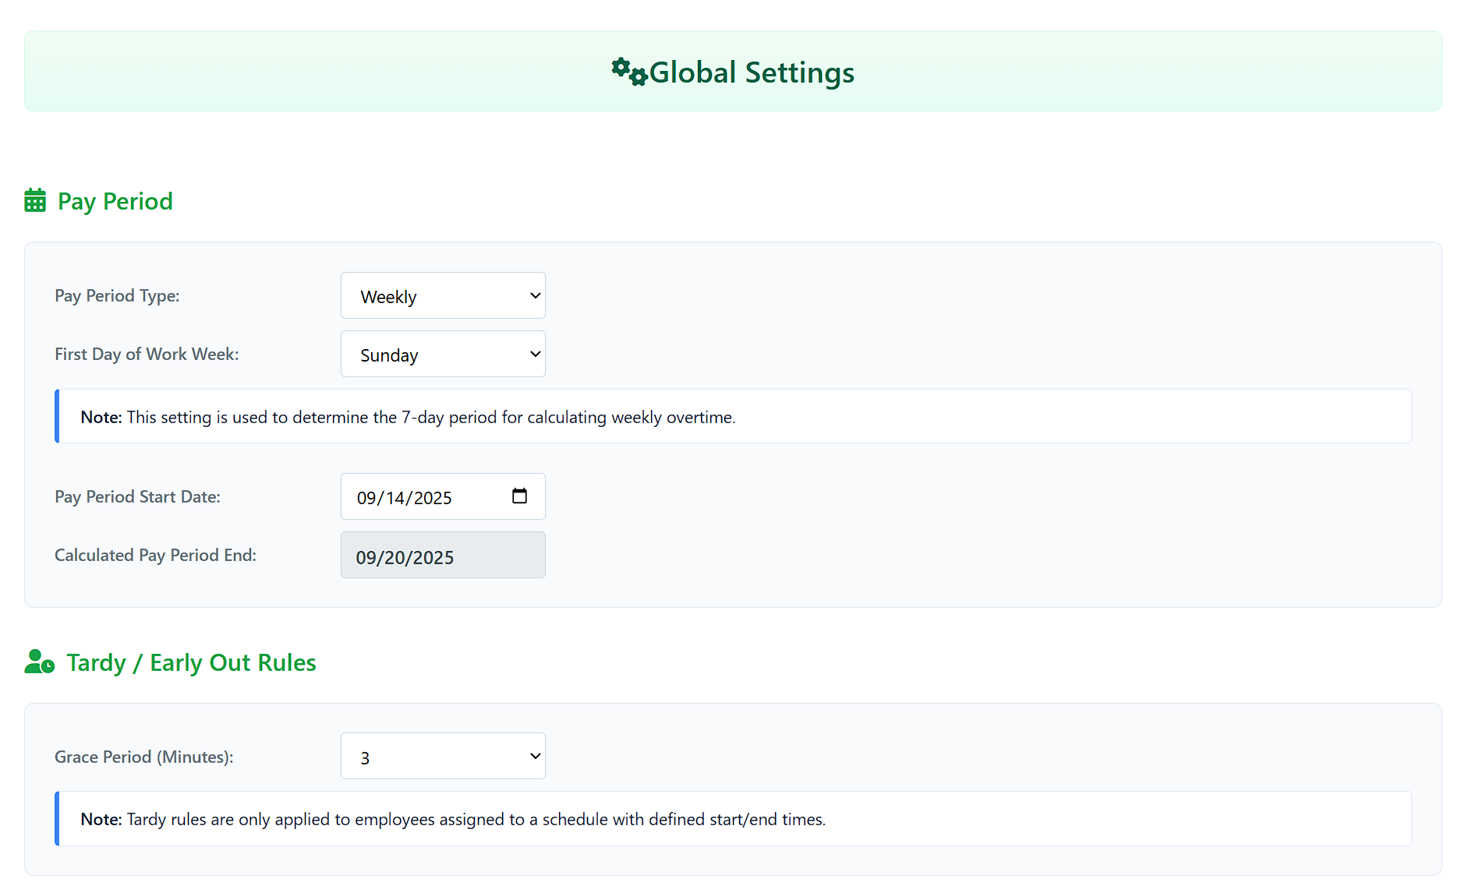
Task: Select the Tardy / Early Out Rules heading
Action: (190, 662)
